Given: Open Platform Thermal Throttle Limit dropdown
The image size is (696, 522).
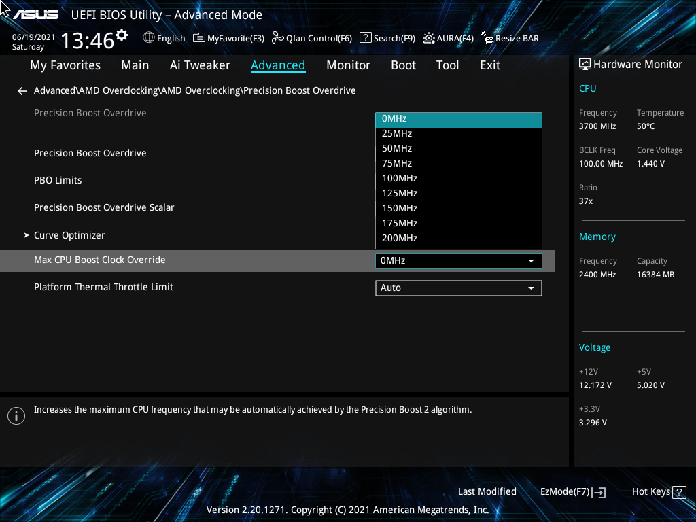Looking at the screenshot, I should [459, 288].
